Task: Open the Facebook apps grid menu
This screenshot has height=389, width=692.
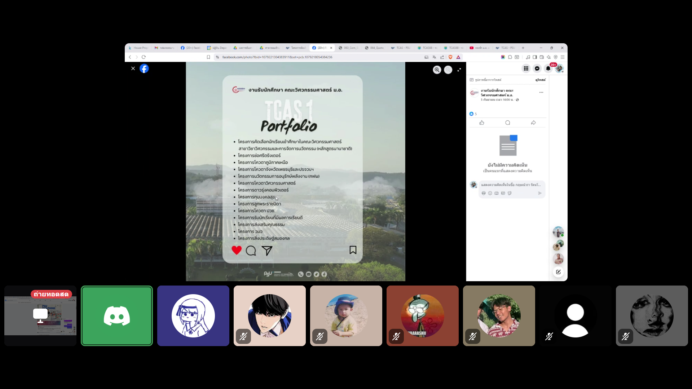Action: tap(526, 68)
